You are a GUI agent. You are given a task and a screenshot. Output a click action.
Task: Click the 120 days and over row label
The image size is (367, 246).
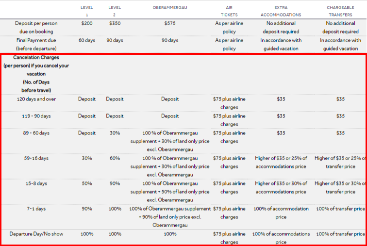point(36,99)
